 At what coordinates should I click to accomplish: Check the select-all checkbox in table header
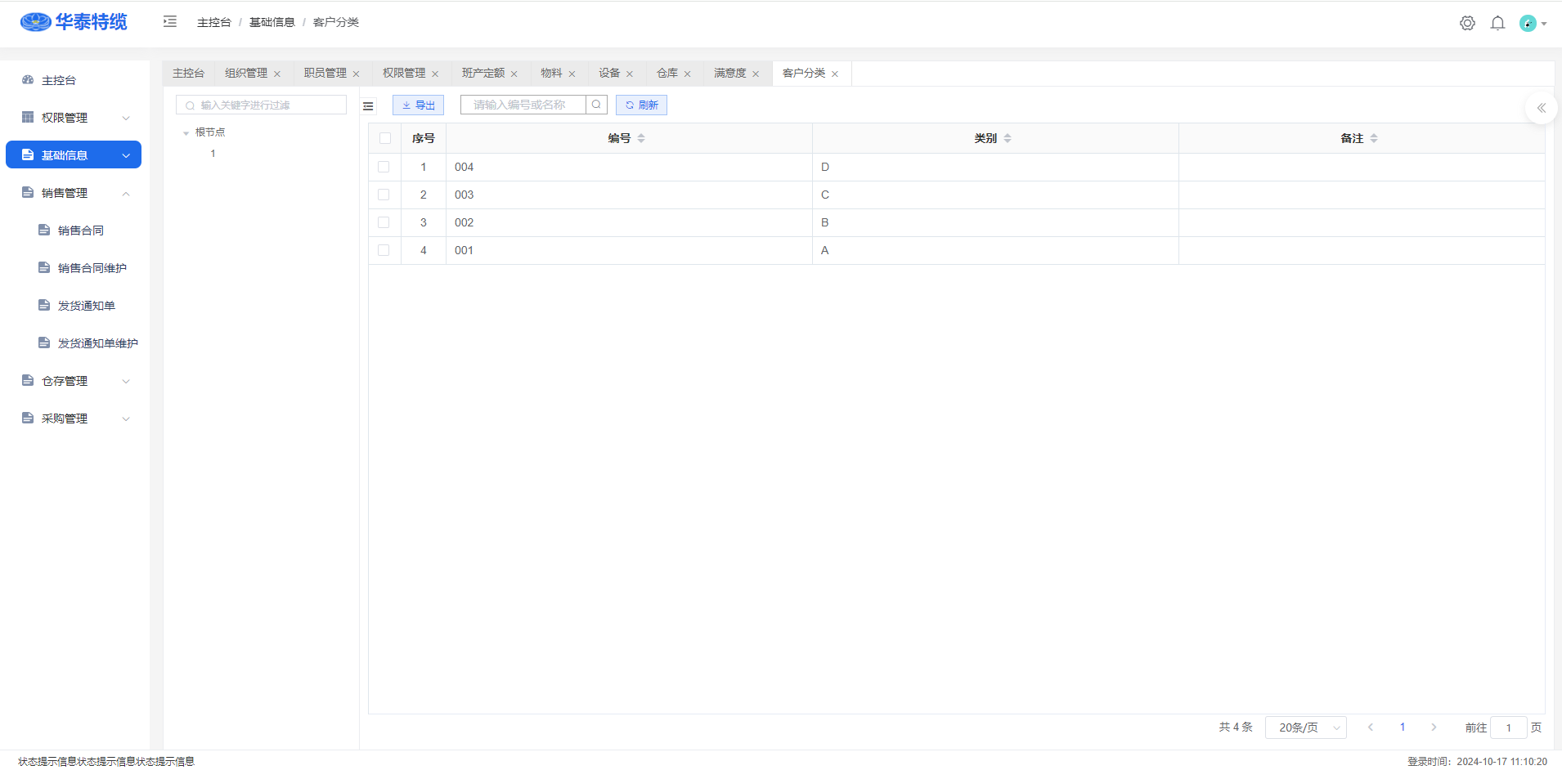pos(385,139)
